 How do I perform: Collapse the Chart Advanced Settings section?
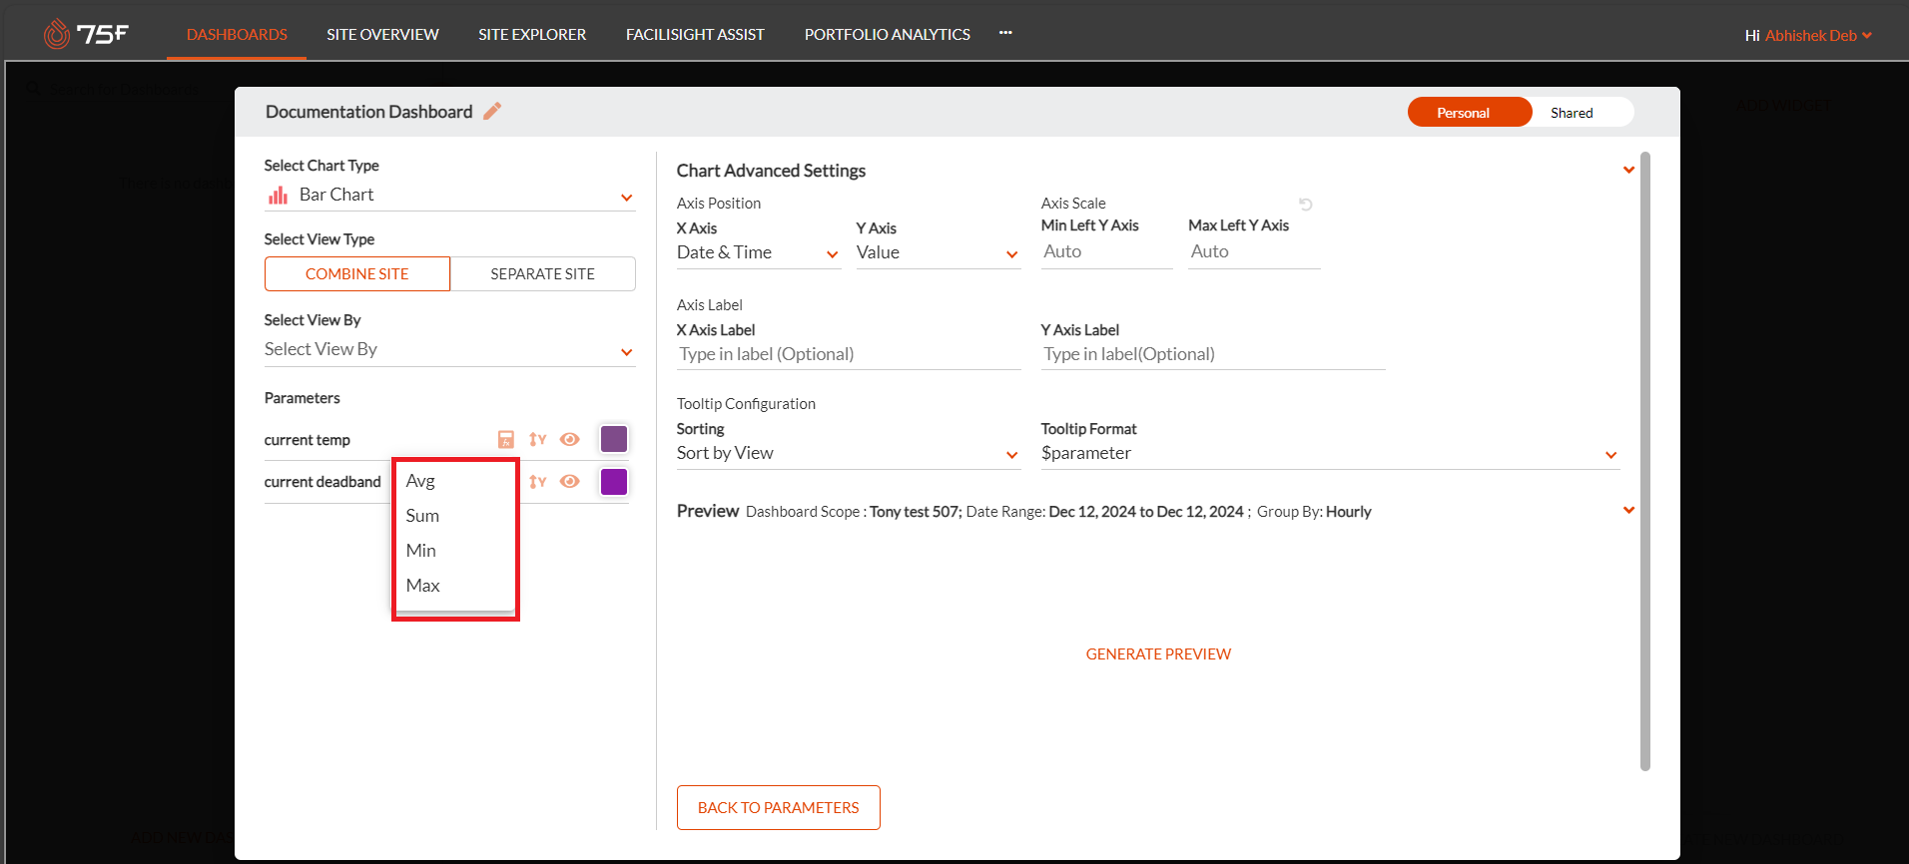click(1628, 170)
